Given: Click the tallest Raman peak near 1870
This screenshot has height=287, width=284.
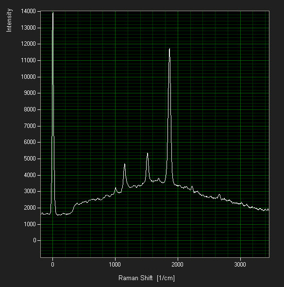Looking at the screenshot, I should pos(169,49).
